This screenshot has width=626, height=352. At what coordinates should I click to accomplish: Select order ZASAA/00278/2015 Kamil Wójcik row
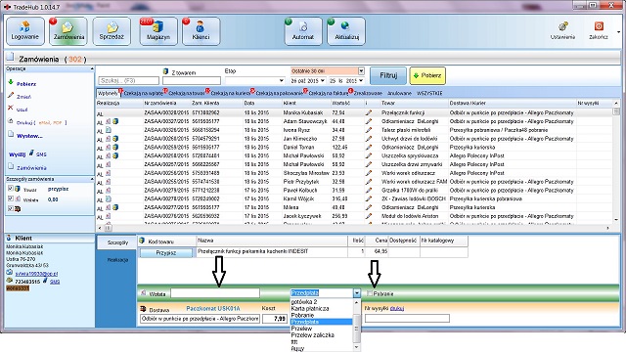354,198
